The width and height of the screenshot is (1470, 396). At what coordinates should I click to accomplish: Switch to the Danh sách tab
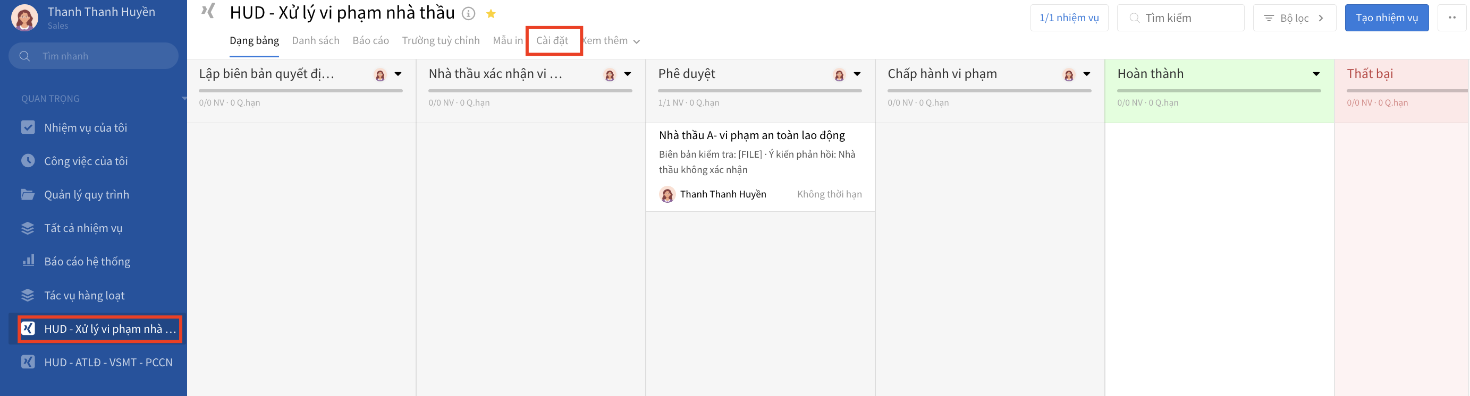pyautogui.click(x=316, y=40)
